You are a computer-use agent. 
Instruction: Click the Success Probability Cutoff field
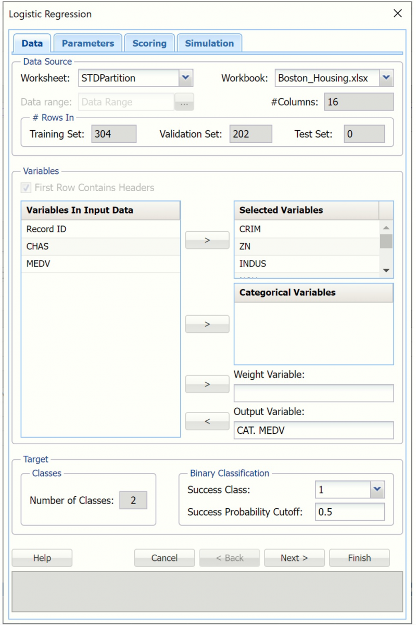pos(349,512)
